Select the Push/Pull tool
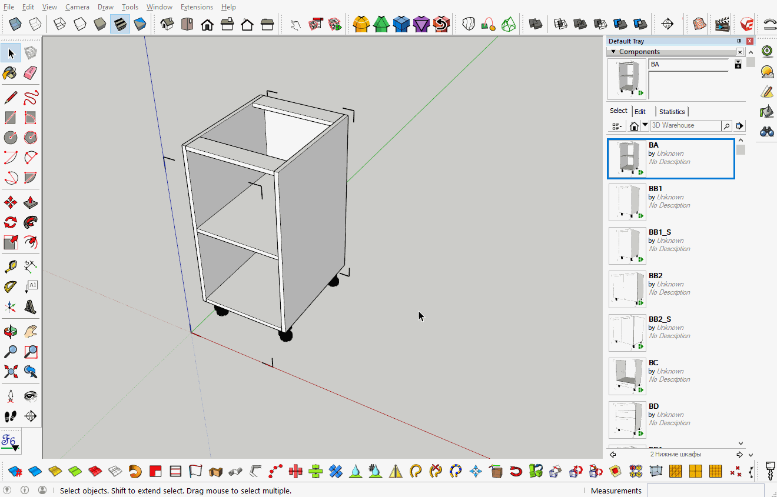 (31, 202)
